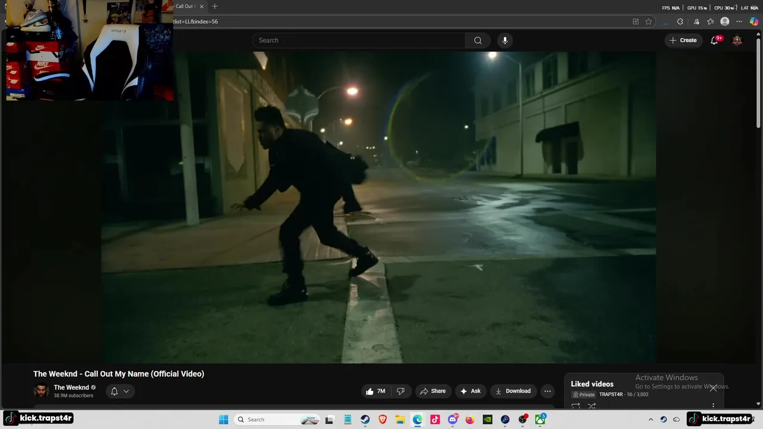Open more actions ellipsis beside Download
The image size is (763, 429).
coord(548,391)
